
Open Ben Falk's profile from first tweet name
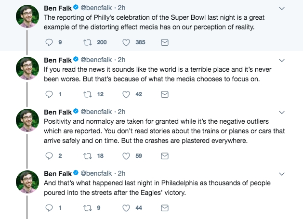[x=58, y=8]
